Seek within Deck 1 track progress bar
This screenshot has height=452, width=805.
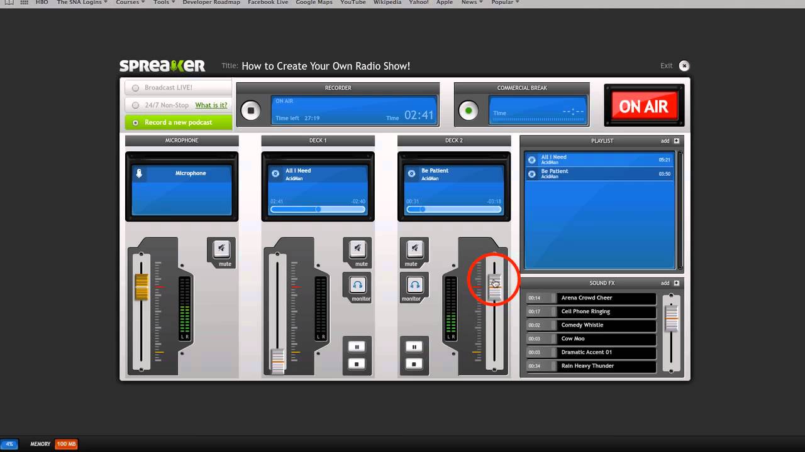point(318,209)
